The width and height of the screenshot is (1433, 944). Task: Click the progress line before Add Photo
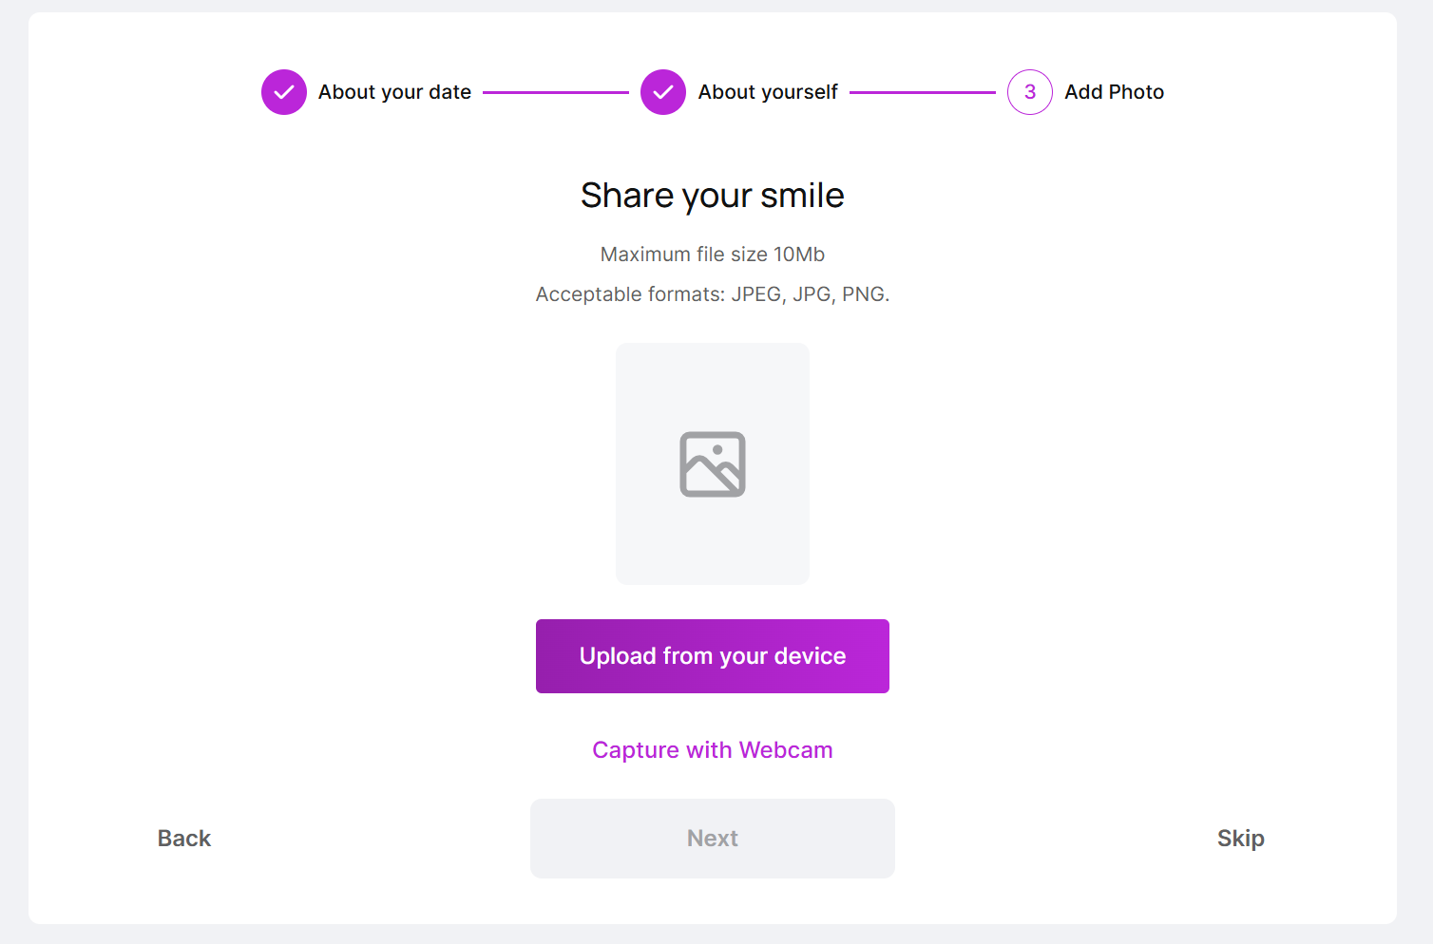click(922, 93)
